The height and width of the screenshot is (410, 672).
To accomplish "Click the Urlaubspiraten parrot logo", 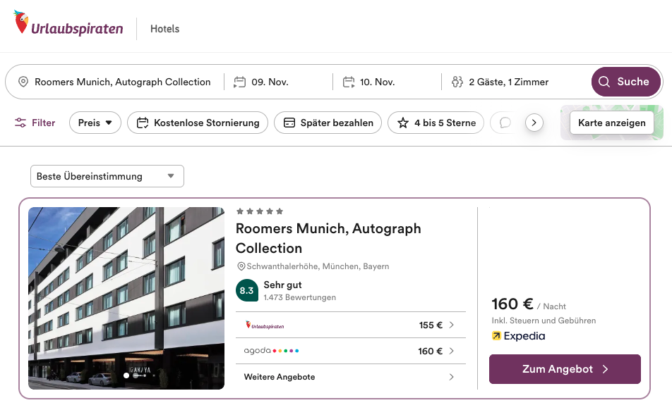I will pyautogui.click(x=21, y=23).
